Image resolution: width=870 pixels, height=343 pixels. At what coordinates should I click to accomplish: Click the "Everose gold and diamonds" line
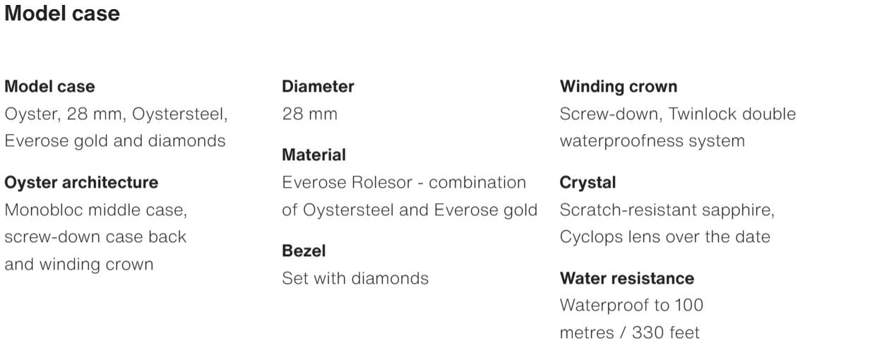[115, 140]
